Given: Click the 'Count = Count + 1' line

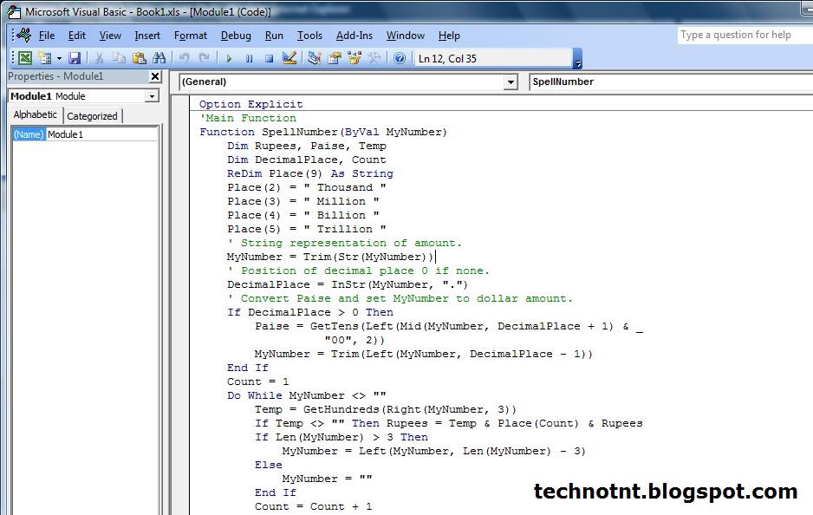Looking at the screenshot, I should 313,506.
